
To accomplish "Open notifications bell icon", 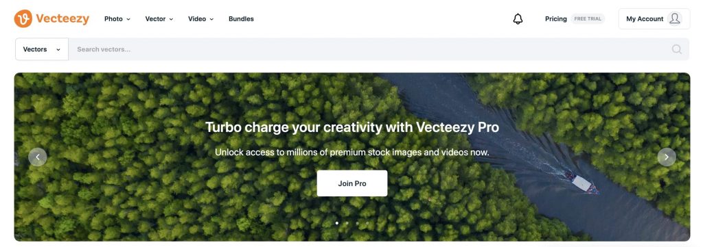I will coord(518,18).
